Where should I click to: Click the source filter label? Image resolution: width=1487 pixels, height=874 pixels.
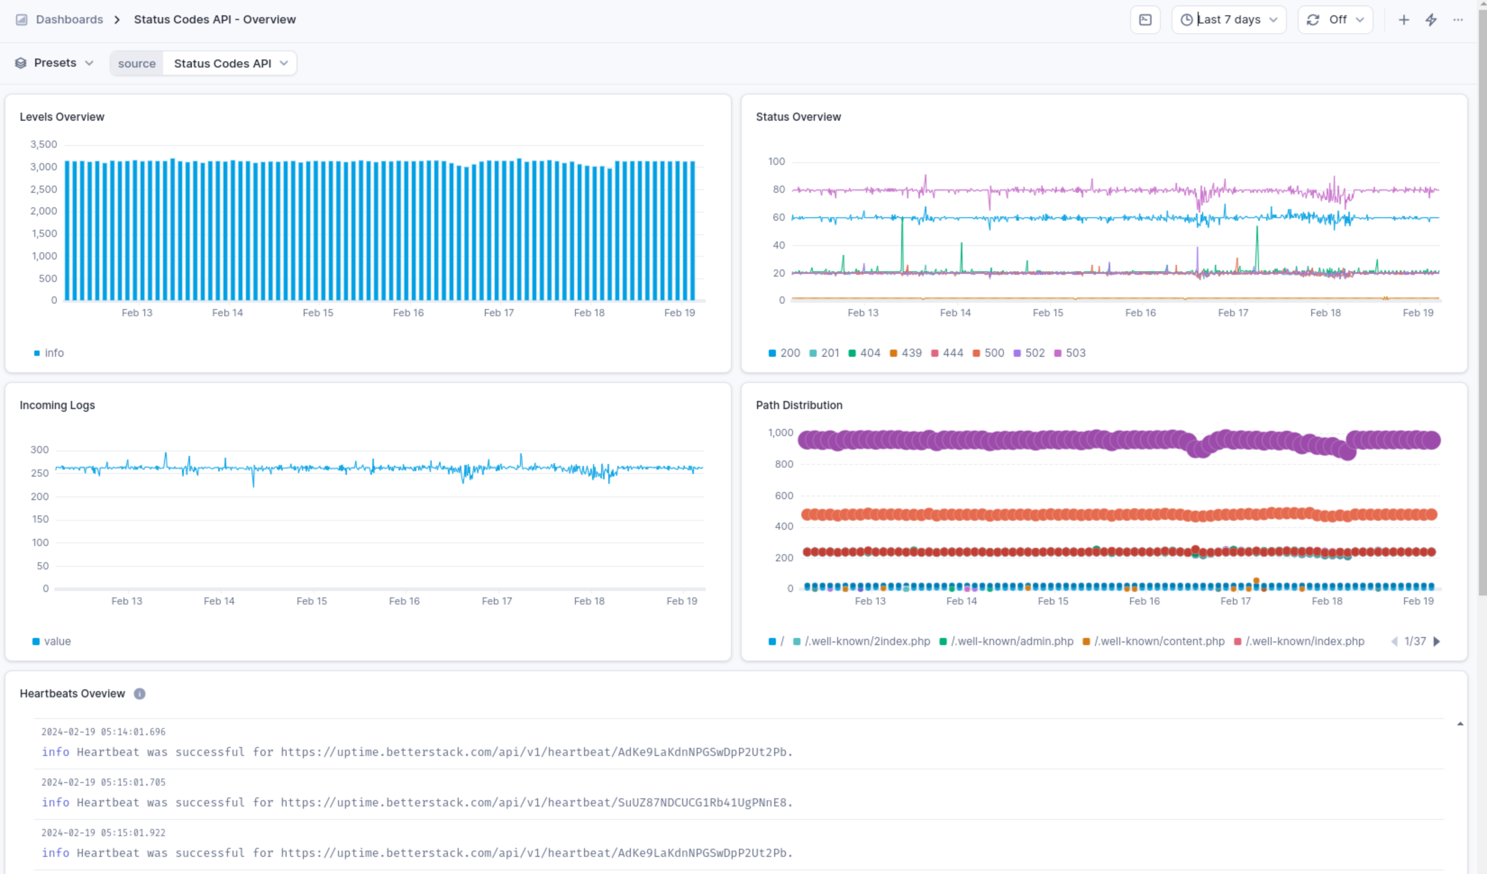point(137,63)
